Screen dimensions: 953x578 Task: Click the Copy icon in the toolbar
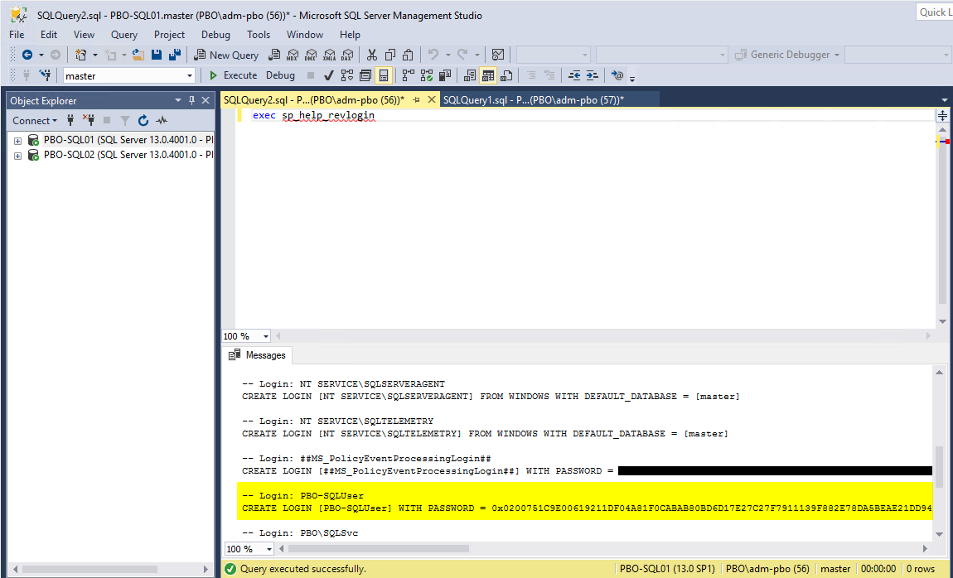coord(390,55)
